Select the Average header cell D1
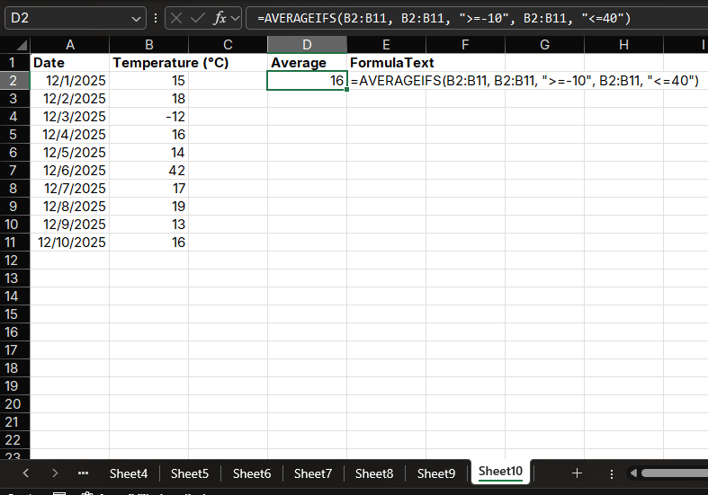The image size is (708, 495). point(307,63)
